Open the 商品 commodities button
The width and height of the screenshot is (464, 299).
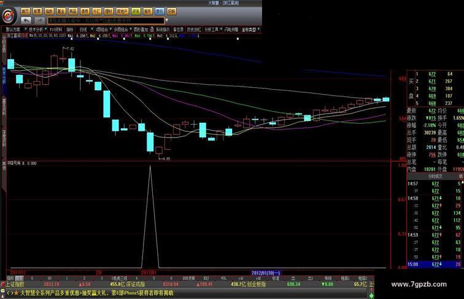click(73, 11)
